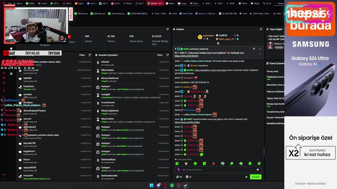Open the ramathon-zeon.vercel.app link
This screenshot has height=189, width=337.
pos(210,70)
